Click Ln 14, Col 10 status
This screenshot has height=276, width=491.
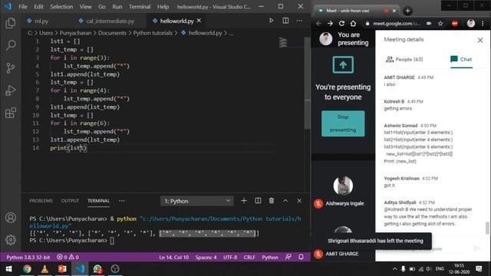[174, 258]
